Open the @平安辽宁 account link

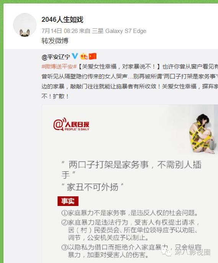[56, 57]
